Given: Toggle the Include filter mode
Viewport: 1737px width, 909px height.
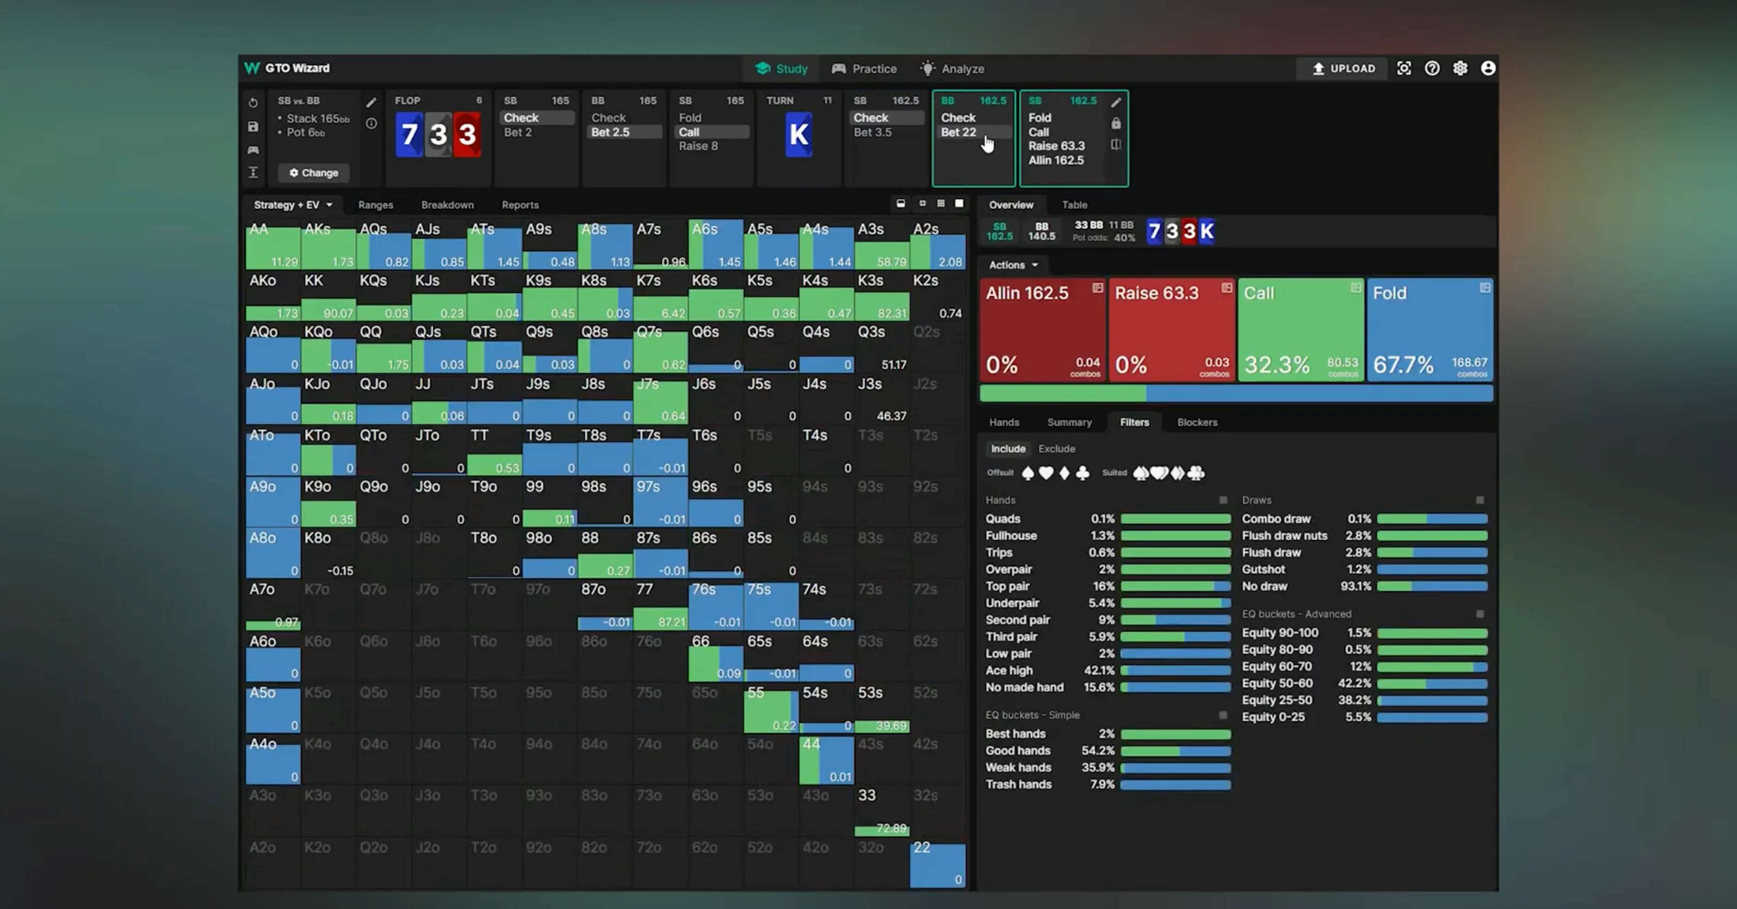Looking at the screenshot, I should click(1007, 449).
